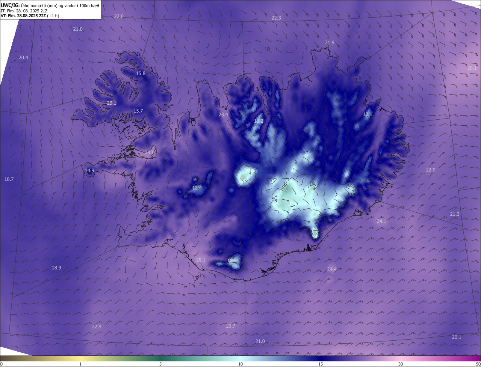Click the 21.9 value label
This screenshot has width=481, height=367.
click(330, 43)
